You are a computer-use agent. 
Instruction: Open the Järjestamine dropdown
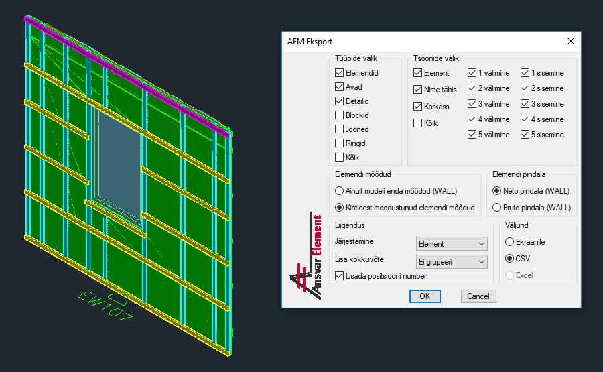click(452, 244)
